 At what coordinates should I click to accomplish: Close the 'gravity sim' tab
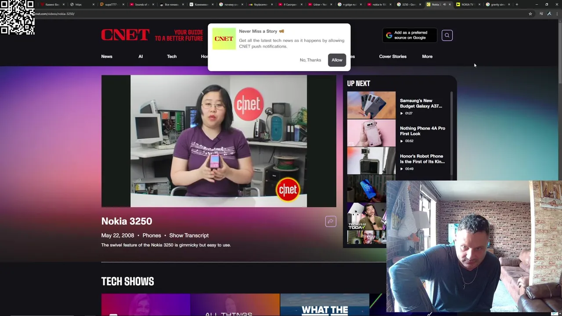click(x=509, y=4)
